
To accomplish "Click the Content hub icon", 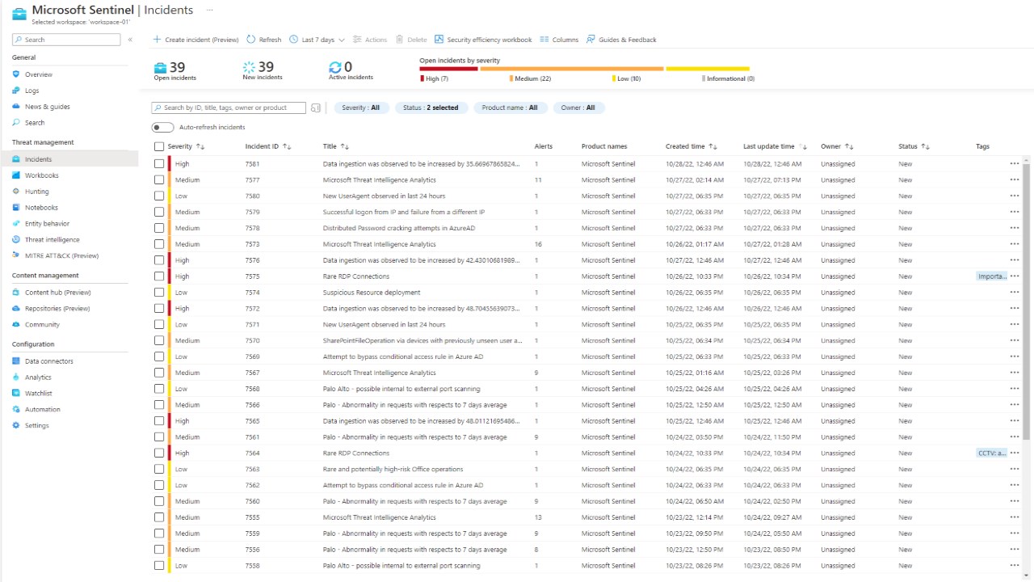I will click(16, 293).
